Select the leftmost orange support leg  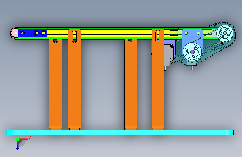pos(56,84)
